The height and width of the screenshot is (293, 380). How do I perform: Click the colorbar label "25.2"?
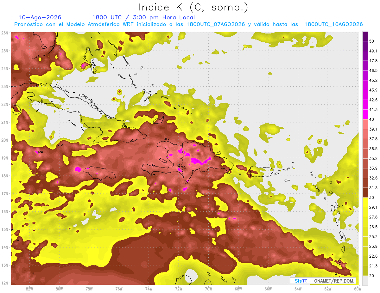point(373,236)
